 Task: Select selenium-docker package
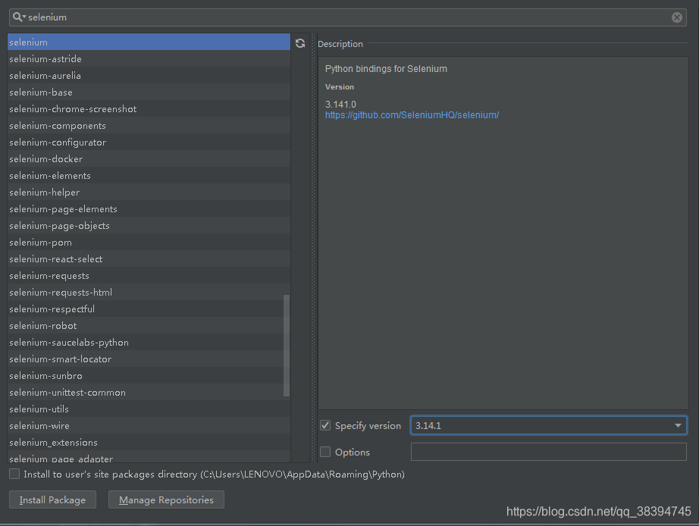149,158
